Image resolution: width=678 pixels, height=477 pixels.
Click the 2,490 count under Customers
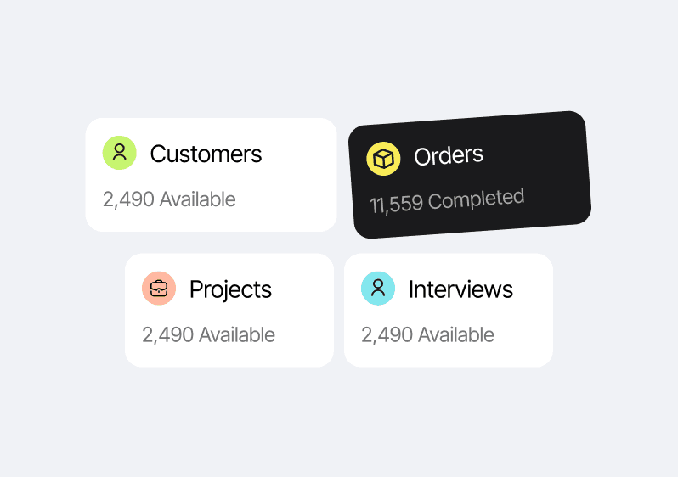pos(128,199)
